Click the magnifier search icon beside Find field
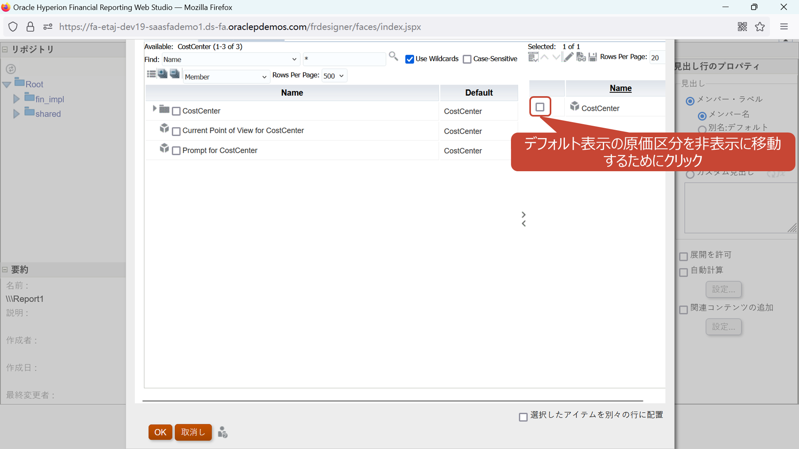 (x=394, y=56)
